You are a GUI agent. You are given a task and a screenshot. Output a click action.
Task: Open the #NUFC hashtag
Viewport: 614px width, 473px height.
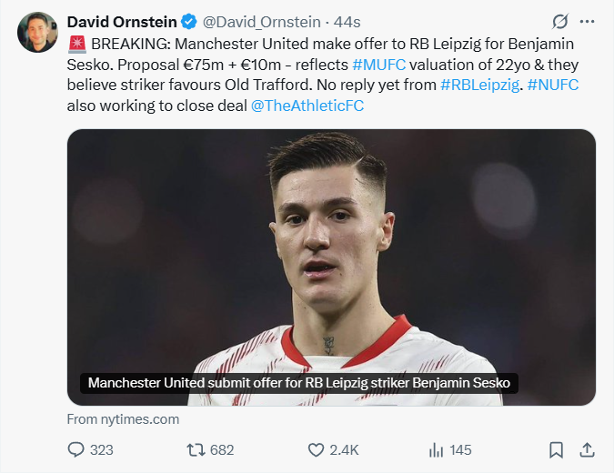coord(553,85)
